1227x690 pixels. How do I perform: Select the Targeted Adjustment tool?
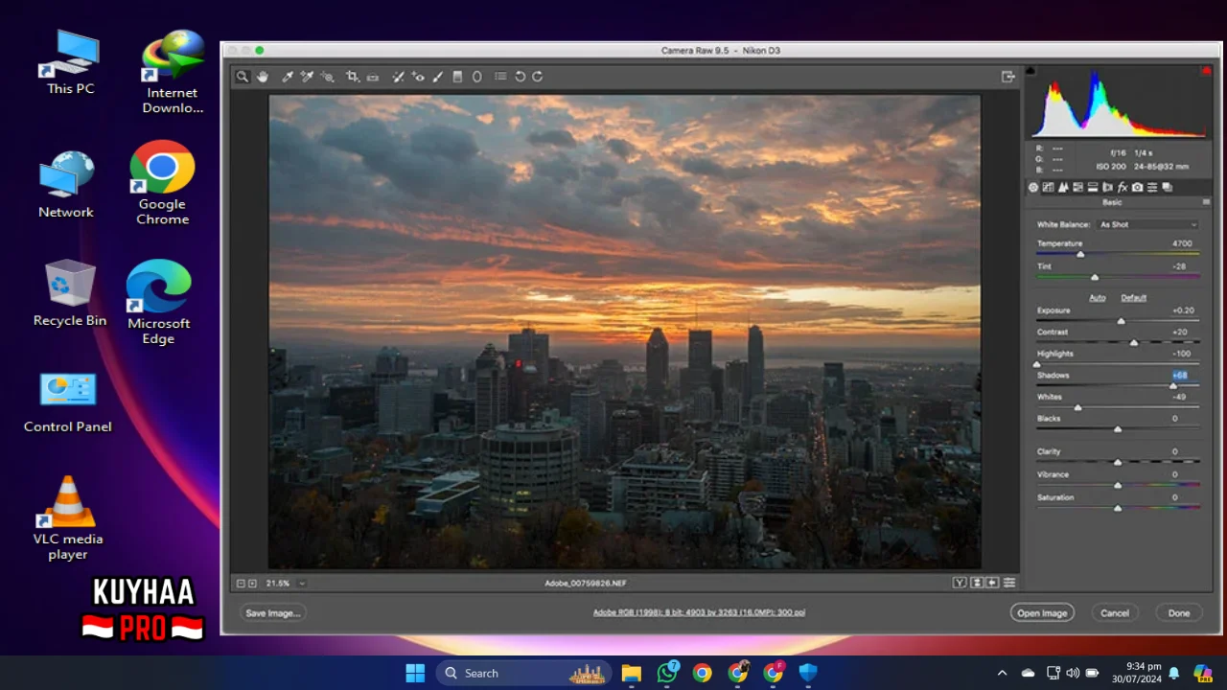(327, 77)
